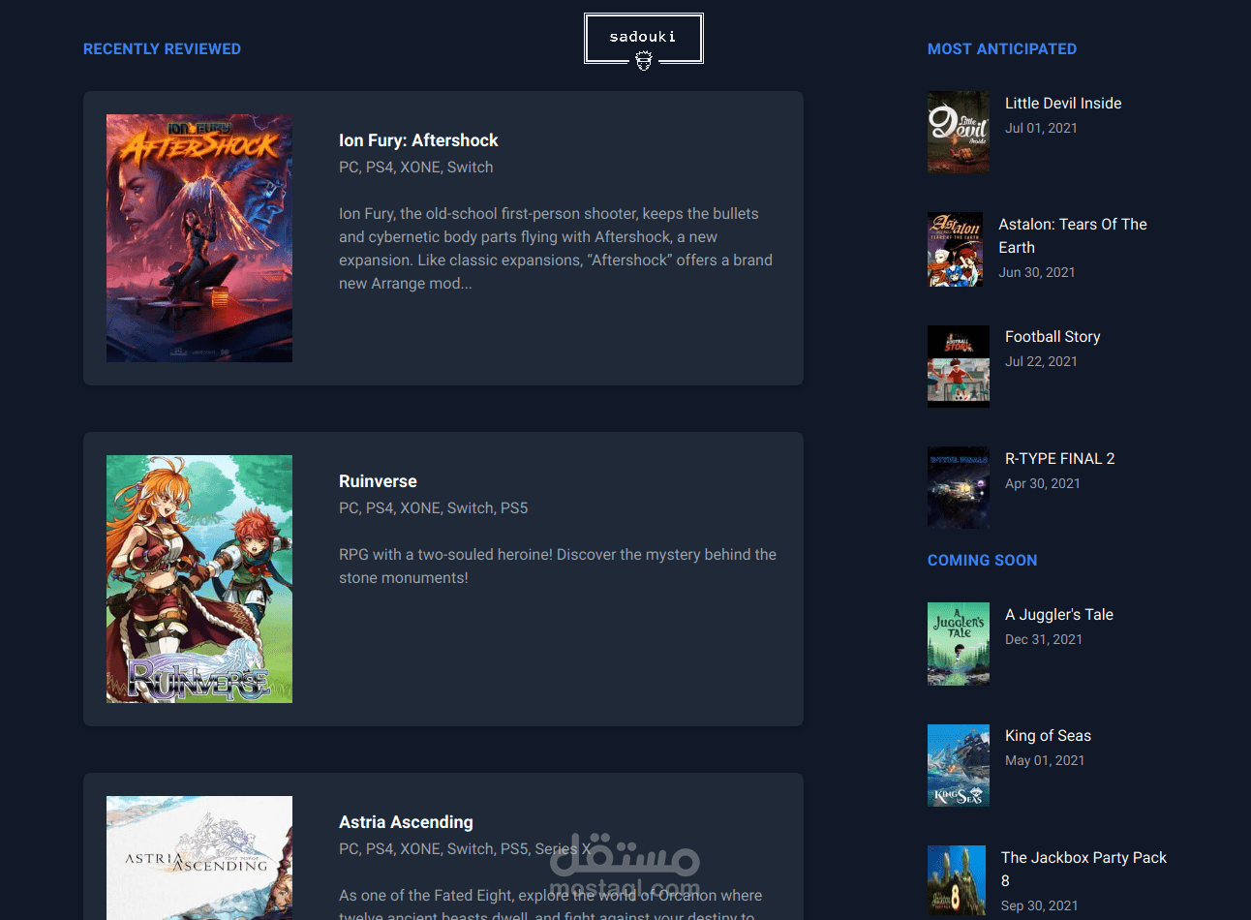This screenshot has height=920, width=1251.
Task: Select The Jackbox Party Pack 8 title
Action: click(x=1083, y=869)
